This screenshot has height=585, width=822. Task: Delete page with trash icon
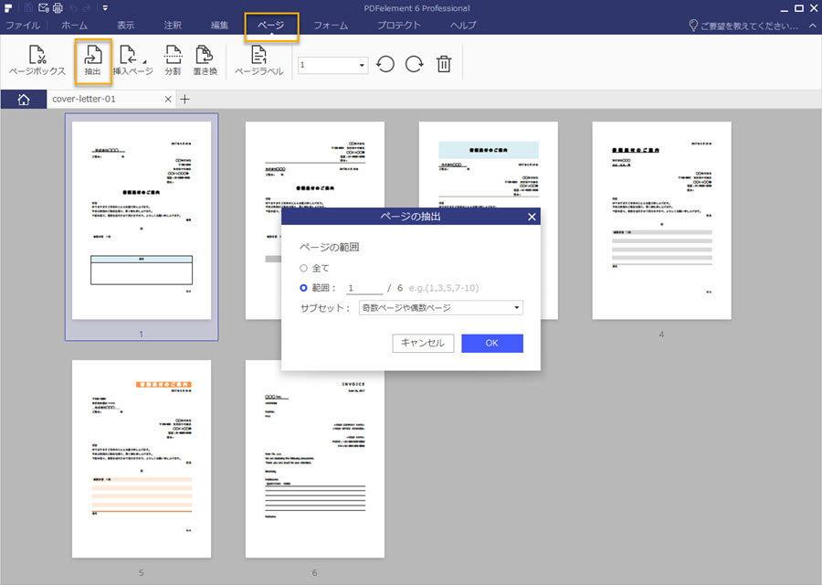(444, 65)
